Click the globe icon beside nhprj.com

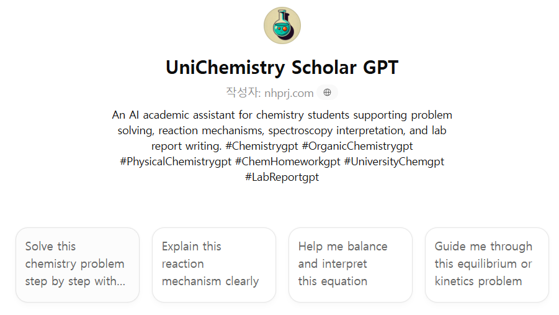327,93
